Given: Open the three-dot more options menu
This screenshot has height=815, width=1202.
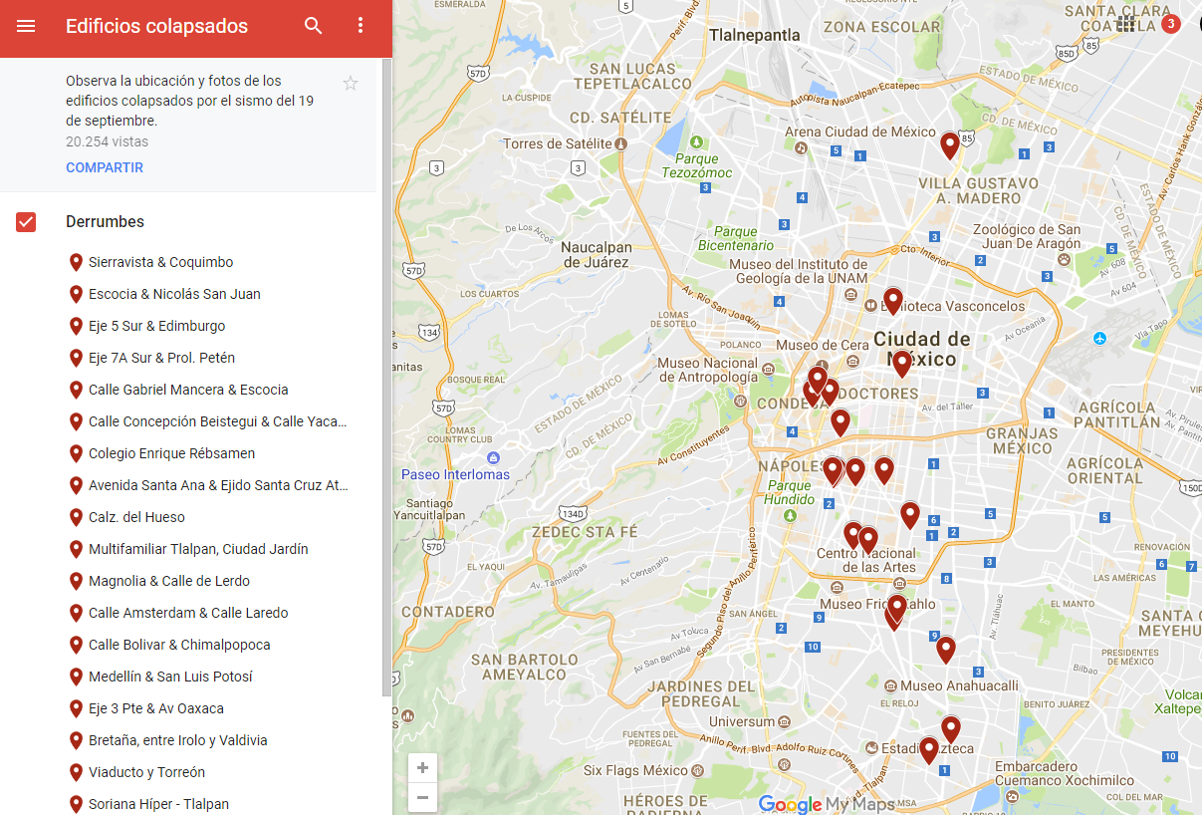Looking at the screenshot, I should coord(361,27).
